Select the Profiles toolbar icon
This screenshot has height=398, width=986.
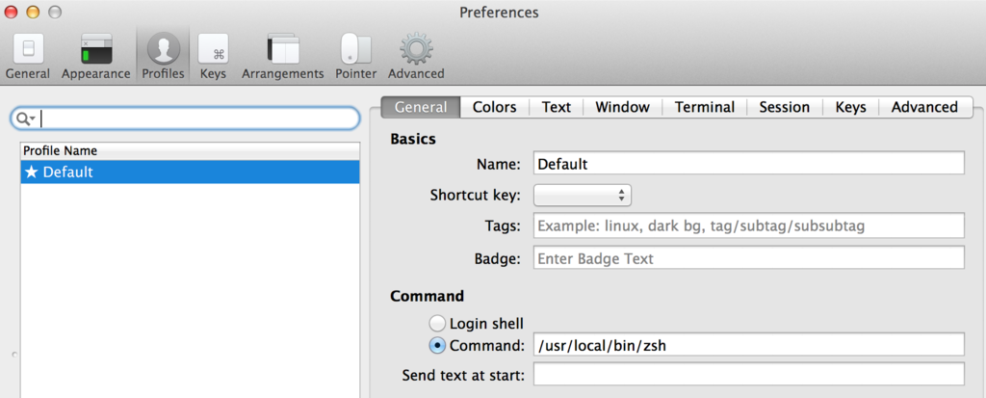[163, 55]
